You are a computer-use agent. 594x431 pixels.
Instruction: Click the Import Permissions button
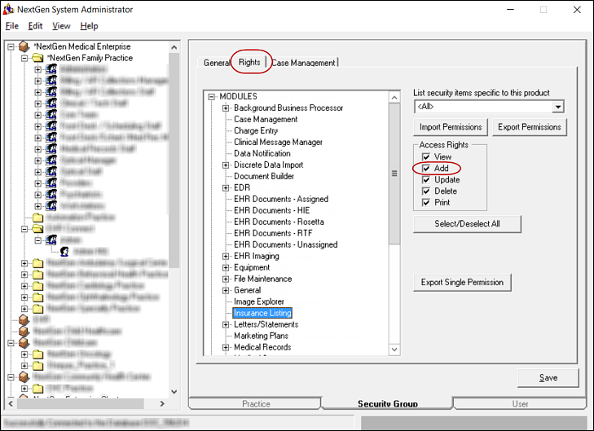click(x=451, y=127)
